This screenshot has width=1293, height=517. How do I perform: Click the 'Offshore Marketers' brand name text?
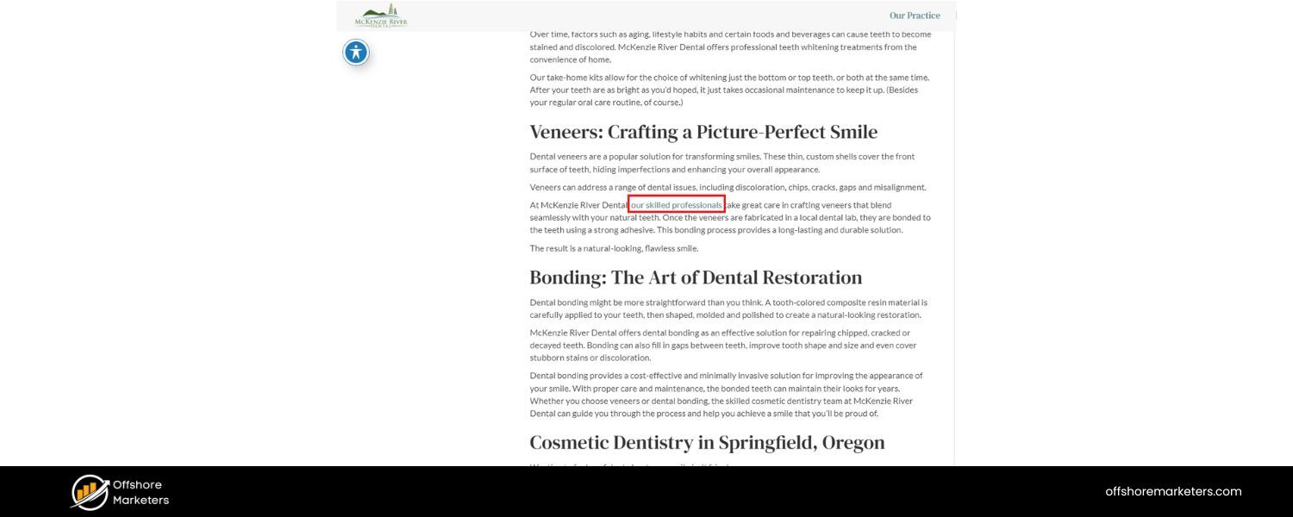coord(141,492)
